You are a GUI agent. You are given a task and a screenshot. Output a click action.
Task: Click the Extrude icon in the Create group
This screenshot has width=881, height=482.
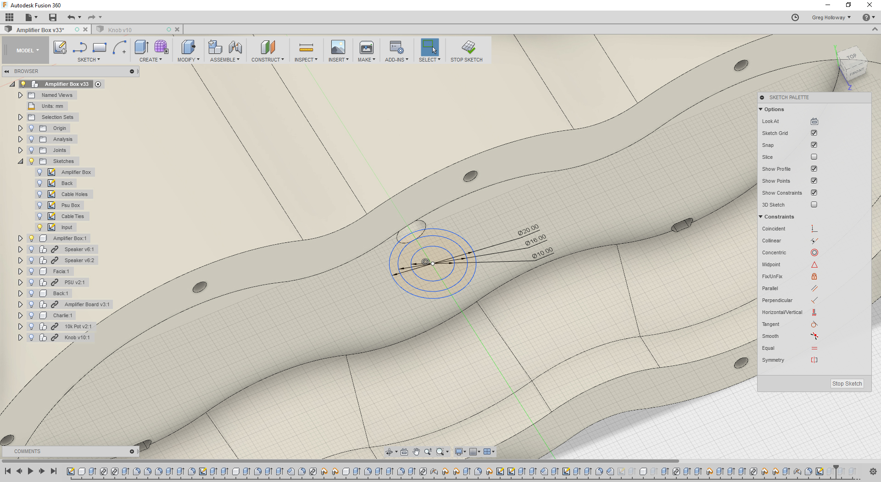coord(141,47)
